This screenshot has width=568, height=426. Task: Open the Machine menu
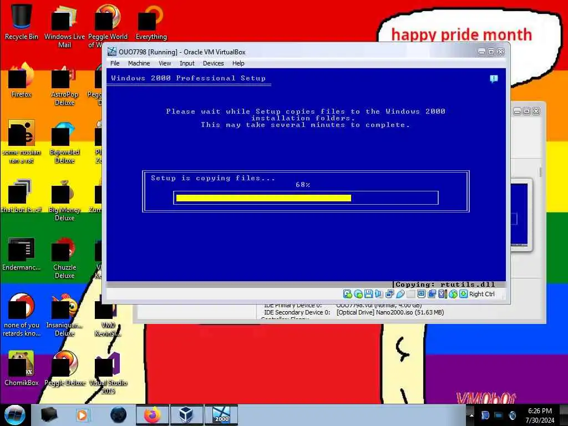pyautogui.click(x=139, y=63)
